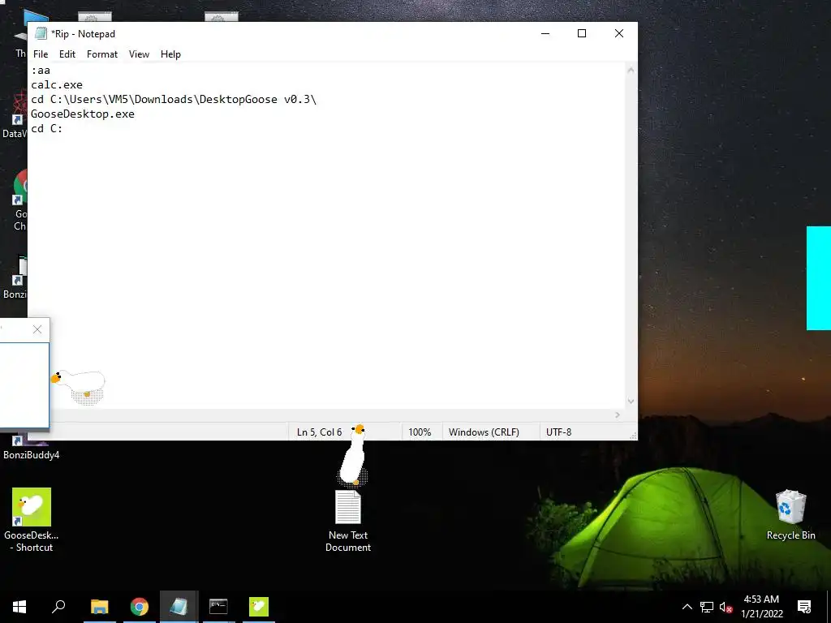This screenshot has width=831, height=623.
Task: Switch to the Command Prompt taskbar button
Action: coord(218,607)
